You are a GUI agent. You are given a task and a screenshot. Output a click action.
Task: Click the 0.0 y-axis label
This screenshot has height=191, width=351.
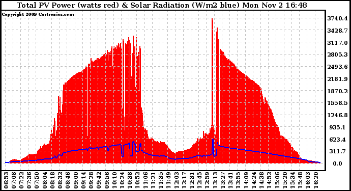click(x=337, y=163)
